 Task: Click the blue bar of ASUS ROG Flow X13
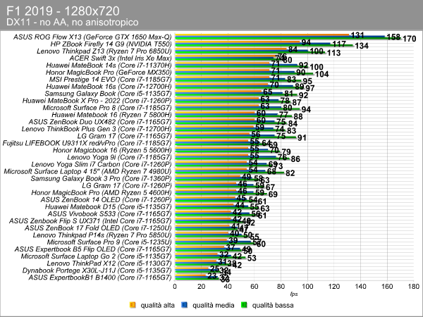coord(280,37)
